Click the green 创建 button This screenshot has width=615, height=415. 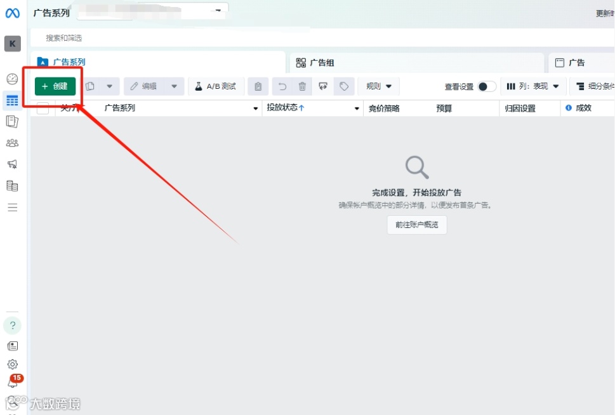[x=55, y=86]
